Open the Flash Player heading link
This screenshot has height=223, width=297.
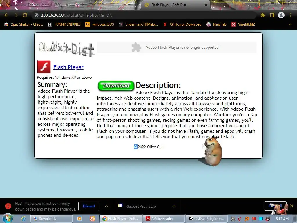68,67
